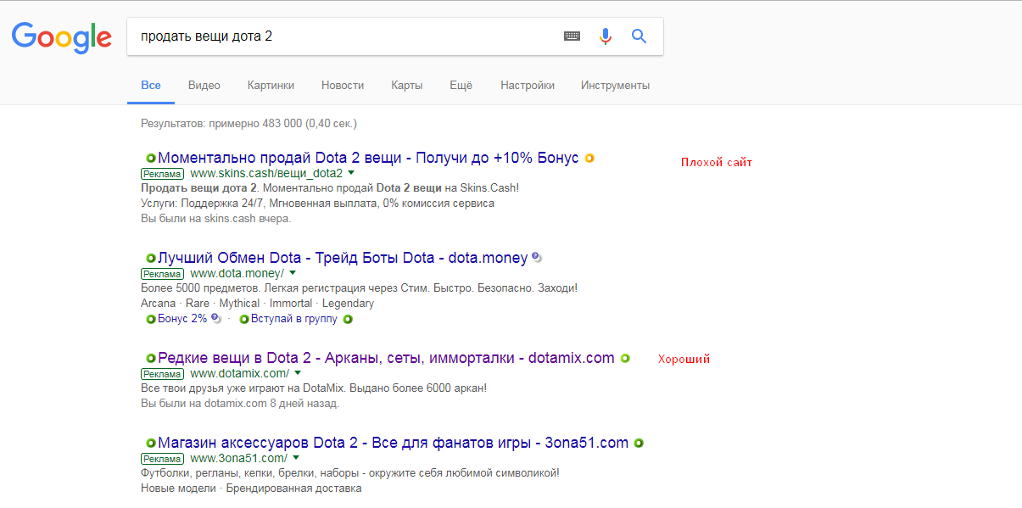1022x508 pixels.
Task: Click green rating circle before 'Редкие вещи в Dota 2'
Action: 151,359
